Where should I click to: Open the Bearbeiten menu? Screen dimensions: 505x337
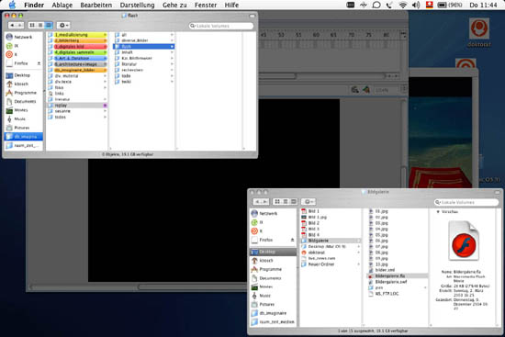tap(96, 5)
